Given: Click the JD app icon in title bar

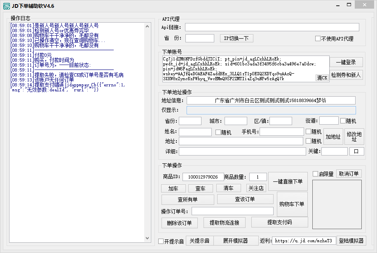Looking at the screenshot, I should pyautogui.click(x=6, y=6).
